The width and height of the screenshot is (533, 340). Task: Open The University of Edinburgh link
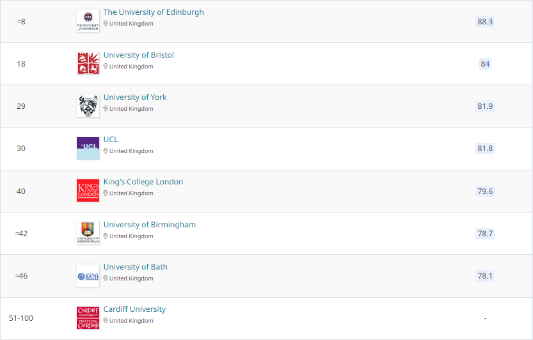pos(154,12)
